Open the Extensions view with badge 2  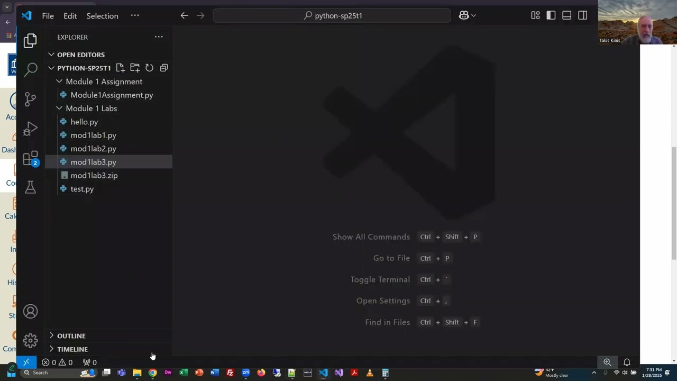(x=30, y=158)
